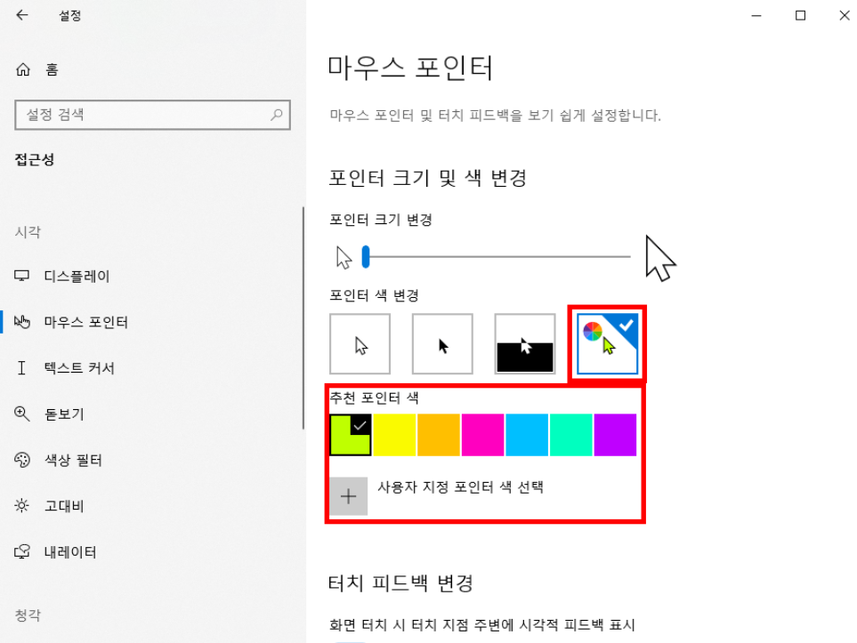Minimize the 설정 window
This screenshot has height=643, width=857.
(x=756, y=15)
